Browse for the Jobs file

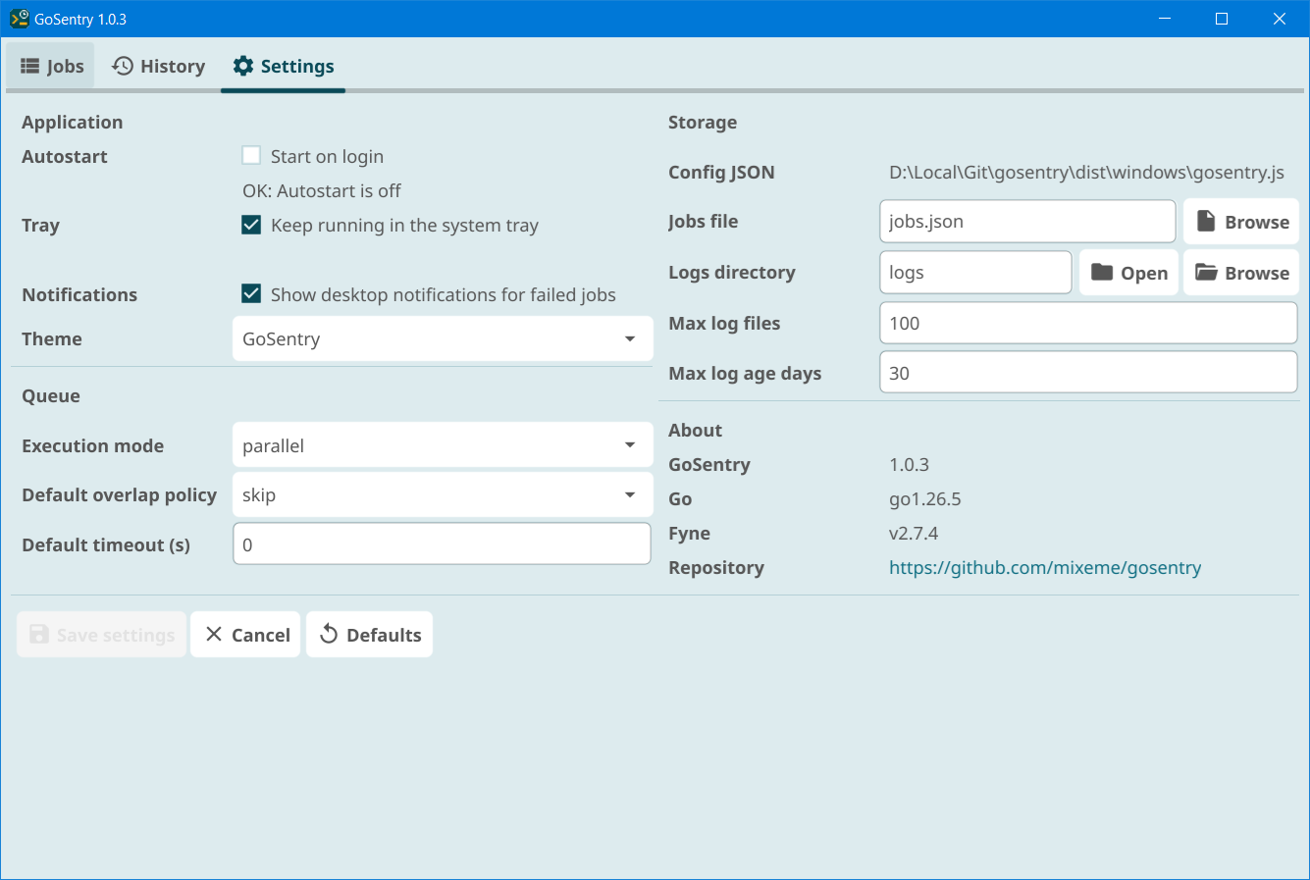point(1241,222)
